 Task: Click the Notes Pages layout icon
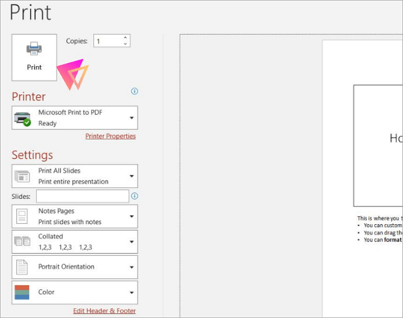[x=22, y=216]
